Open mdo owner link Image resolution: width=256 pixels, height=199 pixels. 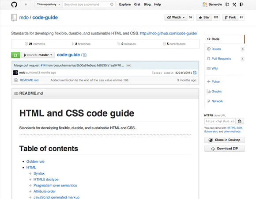click(x=24, y=18)
